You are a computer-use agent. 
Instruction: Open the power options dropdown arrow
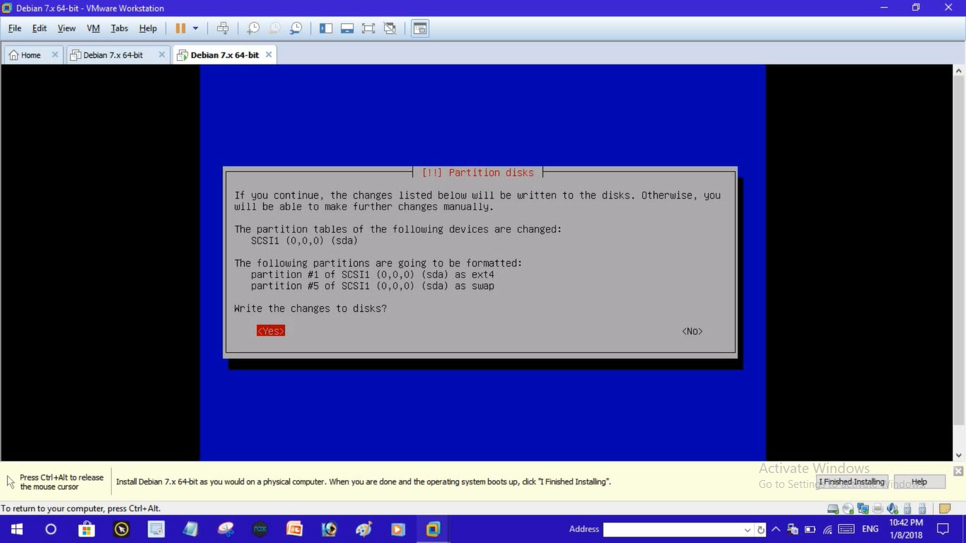196,28
